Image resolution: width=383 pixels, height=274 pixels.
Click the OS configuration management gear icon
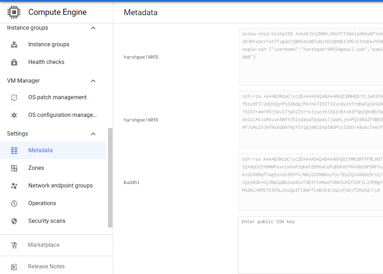click(14, 115)
